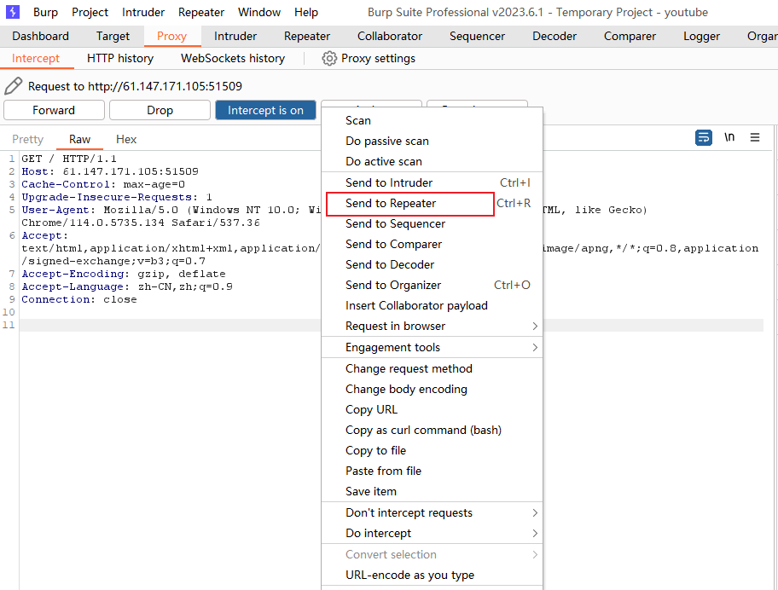Image resolution: width=778 pixels, height=590 pixels.
Task: Click the Drop button
Action: tap(160, 110)
